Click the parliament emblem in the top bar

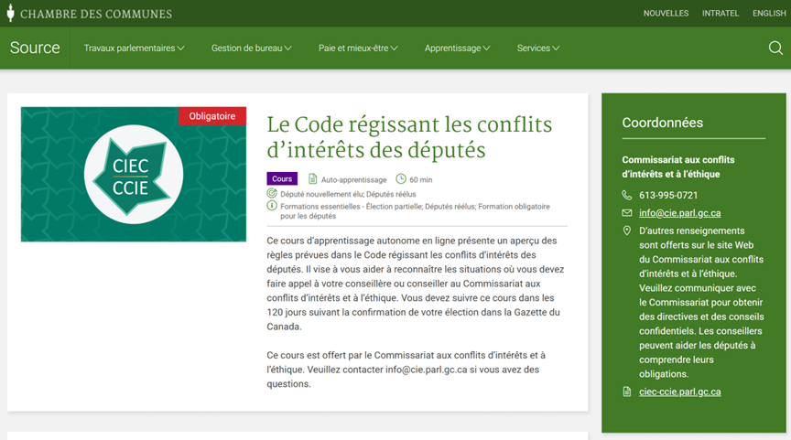point(10,14)
